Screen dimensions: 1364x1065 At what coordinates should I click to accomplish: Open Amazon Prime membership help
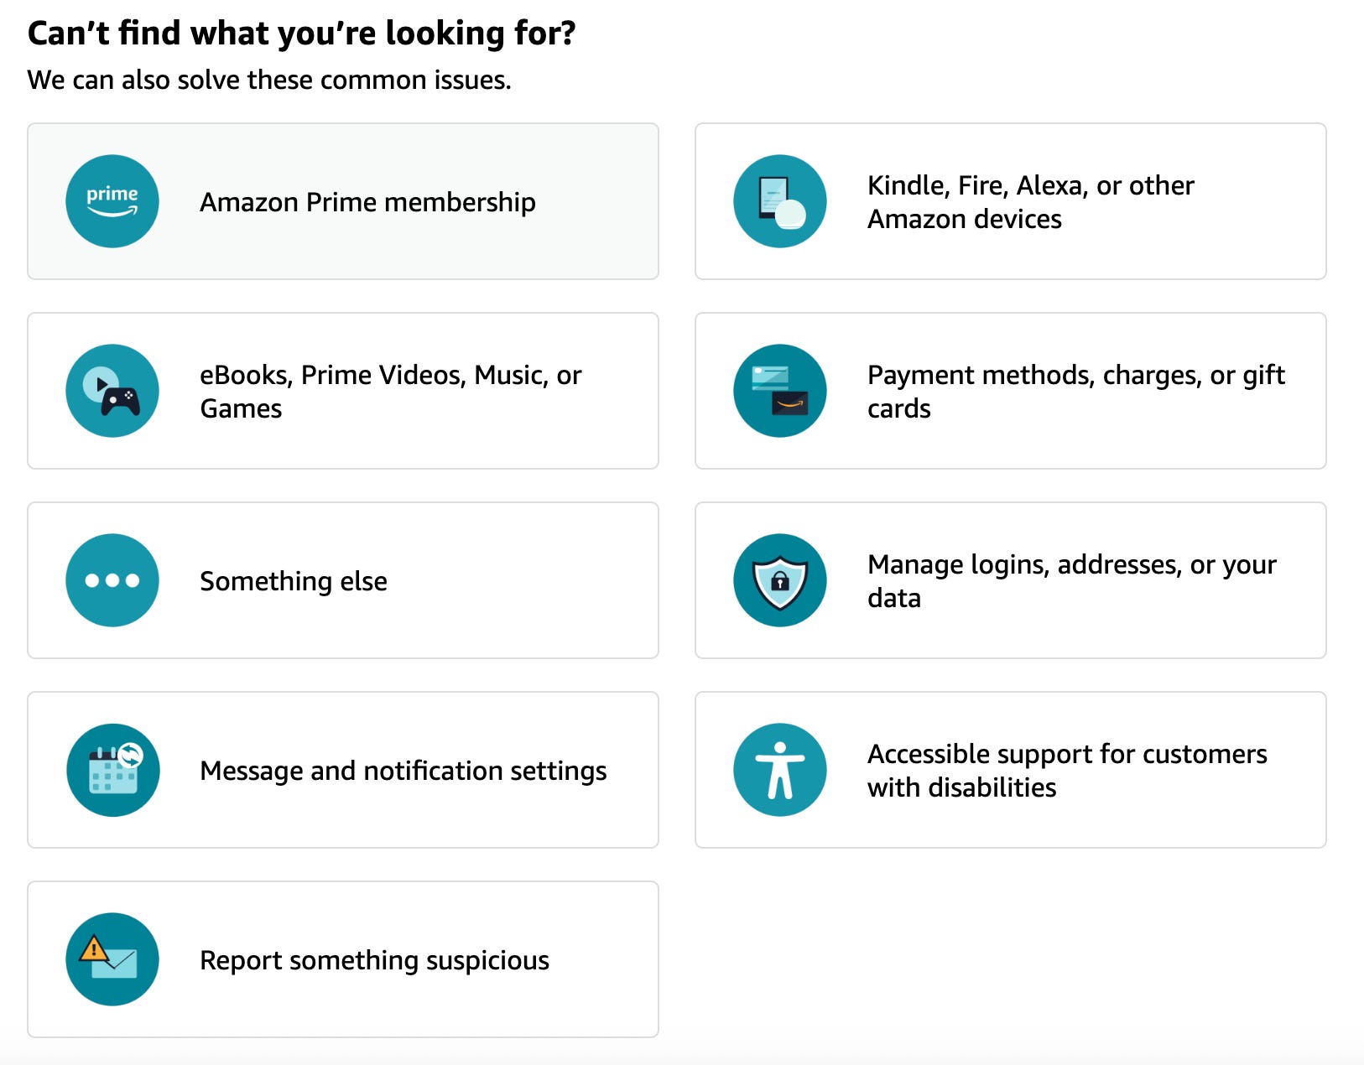343,201
